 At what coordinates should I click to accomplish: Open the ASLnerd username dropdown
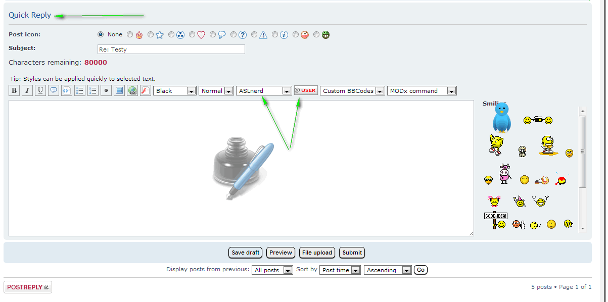(263, 91)
